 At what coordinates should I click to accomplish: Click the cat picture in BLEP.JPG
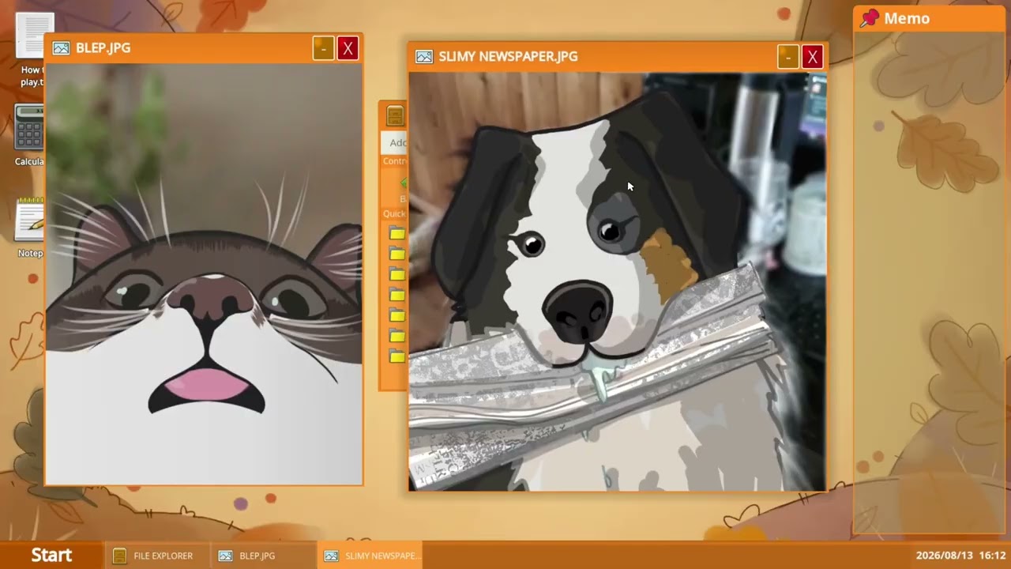pyautogui.click(x=204, y=274)
